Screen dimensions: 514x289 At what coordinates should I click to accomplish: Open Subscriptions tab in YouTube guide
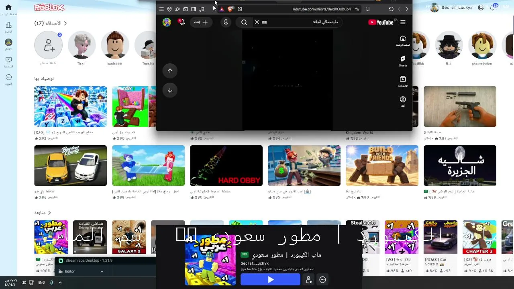[x=403, y=81]
